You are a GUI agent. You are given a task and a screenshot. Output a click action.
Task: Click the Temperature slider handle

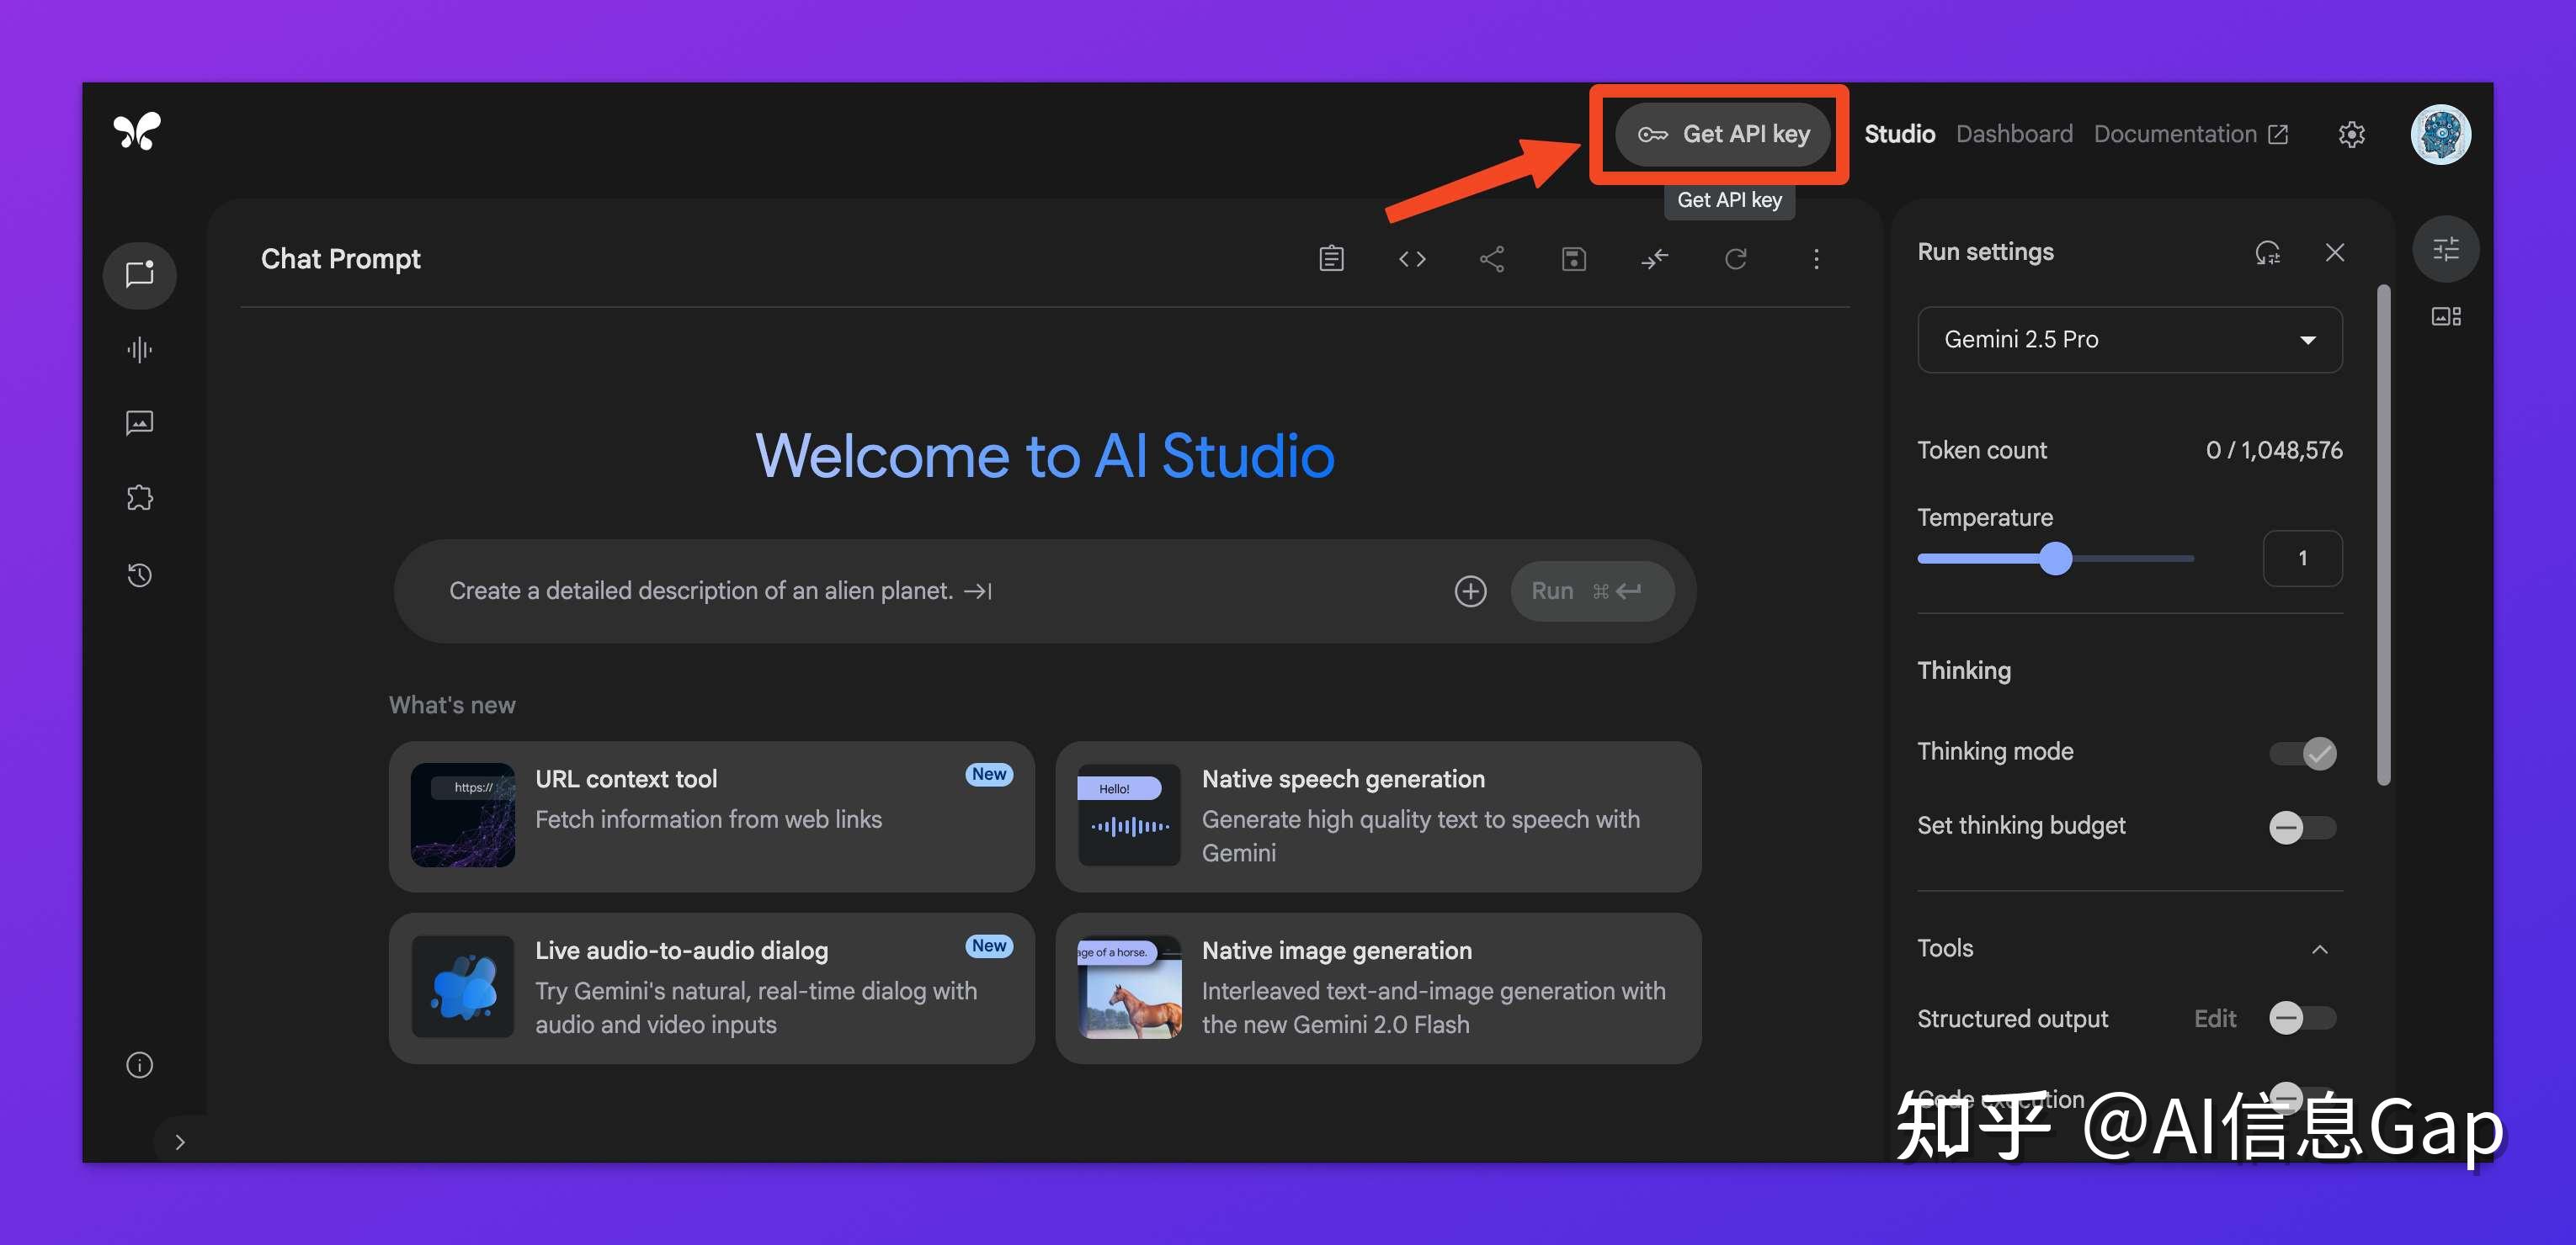click(x=2055, y=559)
